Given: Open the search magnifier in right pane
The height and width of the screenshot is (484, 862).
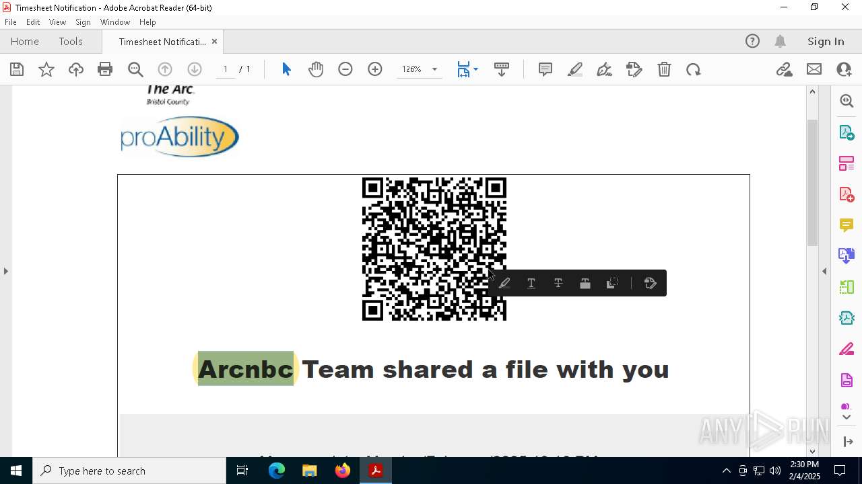Looking at the screenshot, I should [847, 101].
